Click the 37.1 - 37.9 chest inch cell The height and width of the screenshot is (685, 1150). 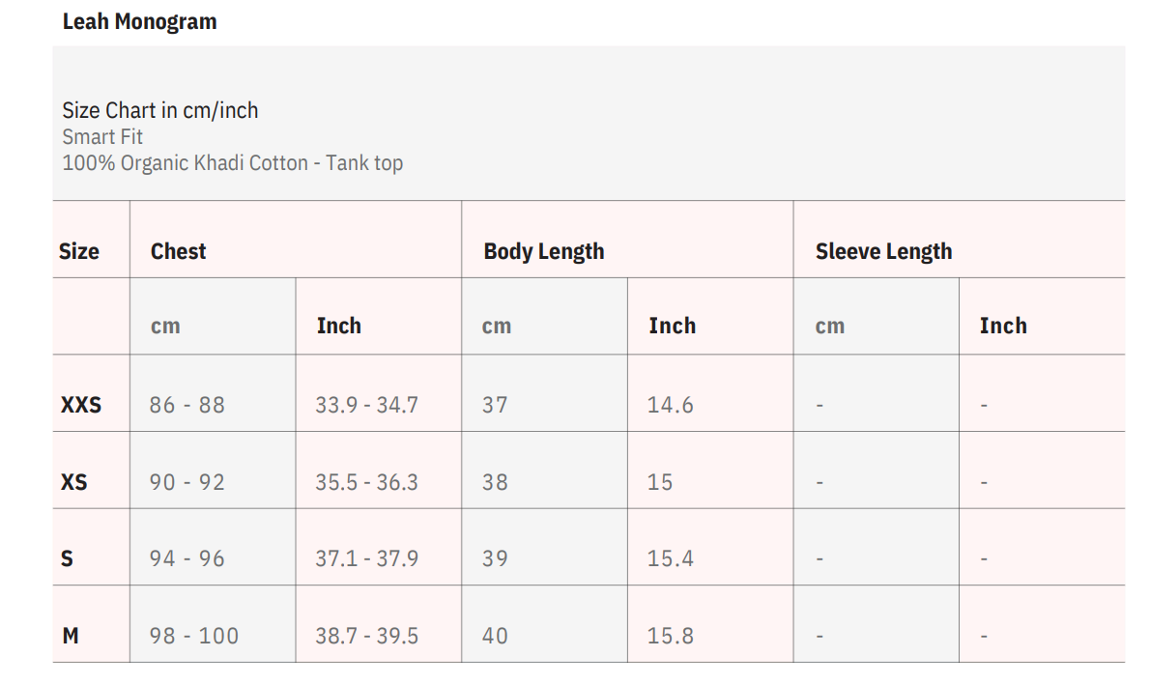pyautogui.click(x=366, y=558)
